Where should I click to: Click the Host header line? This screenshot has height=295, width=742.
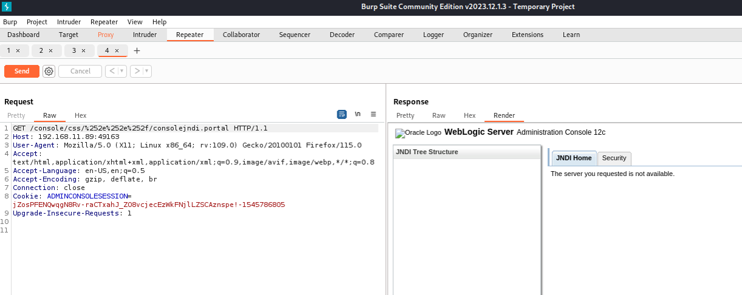(x=66, y=137)
